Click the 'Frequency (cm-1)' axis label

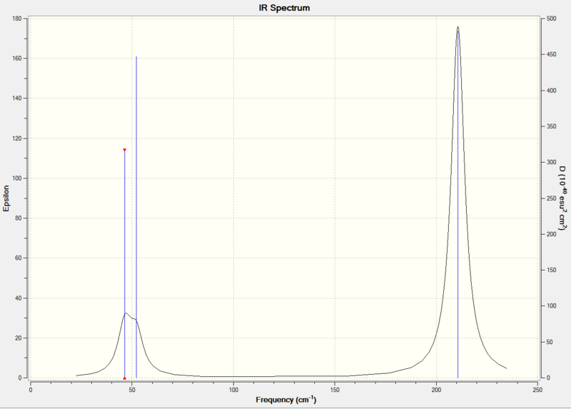click(286, 400)
